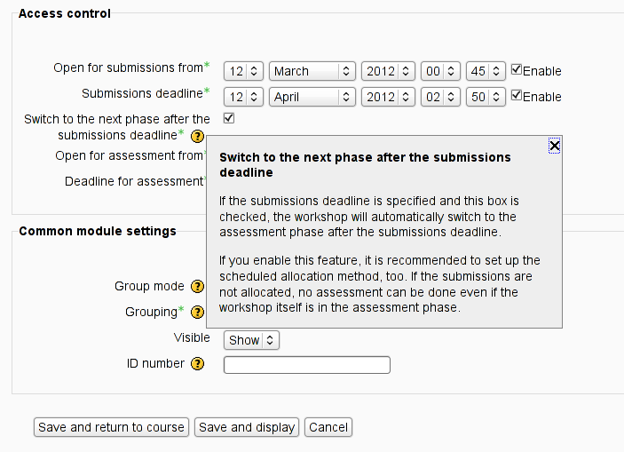Toggle Enable for Open for submissions from
Screen dimensions: 624x452
click(516, 69)
